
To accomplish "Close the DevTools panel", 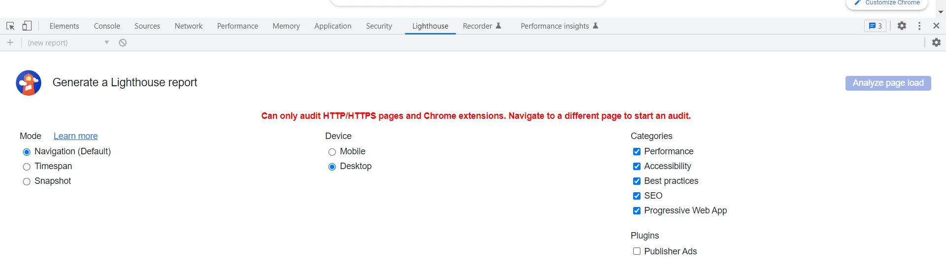I will 936,26.
